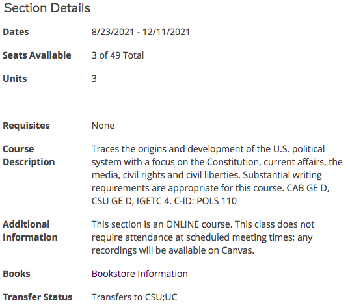Select the text 3 of 49 Total
This screenshot has width=350, height=305.
click(118, 55)
